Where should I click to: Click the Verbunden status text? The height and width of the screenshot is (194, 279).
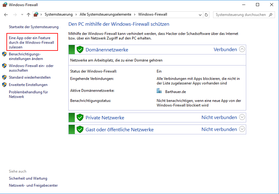point(225,49)
